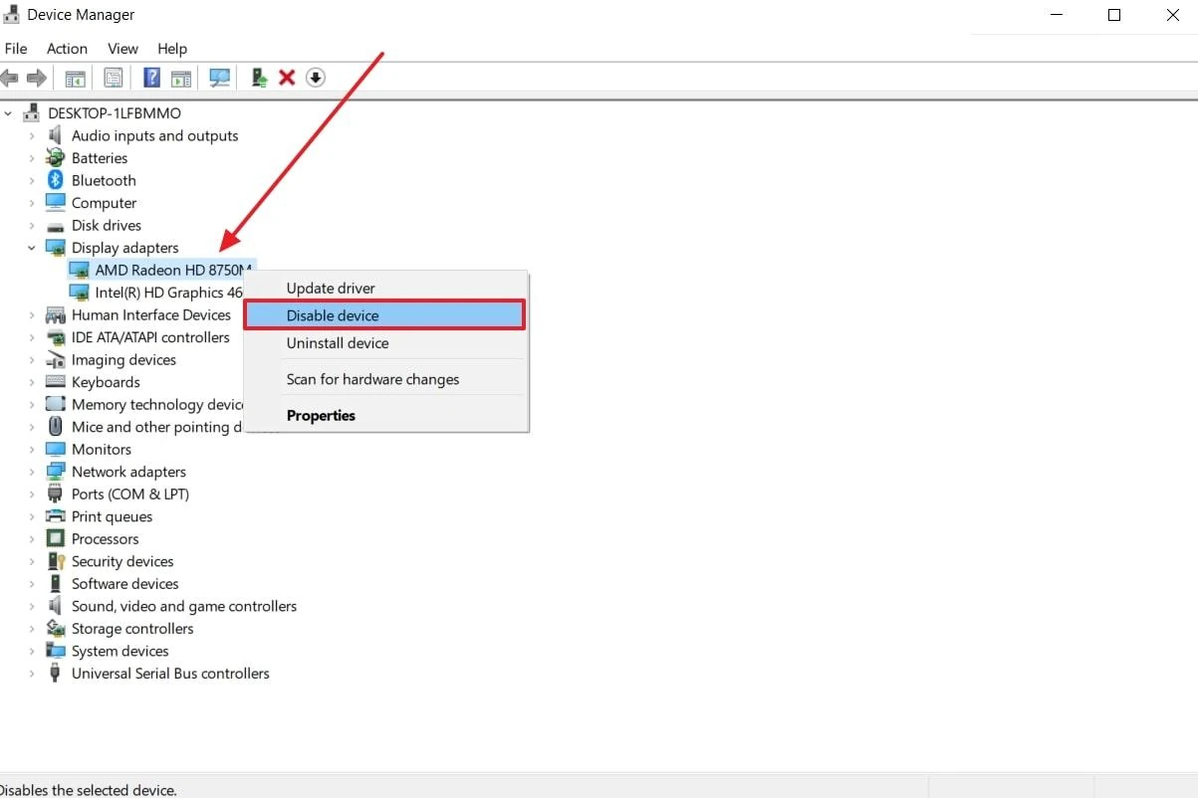Select the Processors tree item
The height and width of the screenshot is (798, 1198).
105,539
